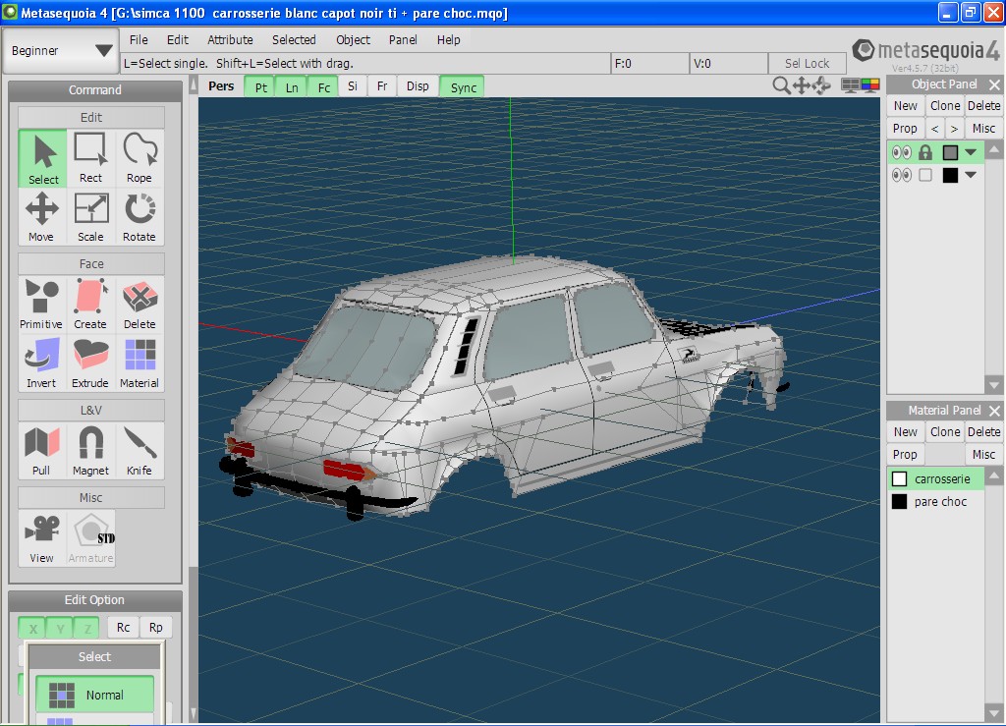Select the carrosserie material
The height and width of the screenshot is (726, 1006).
point(936,479)
